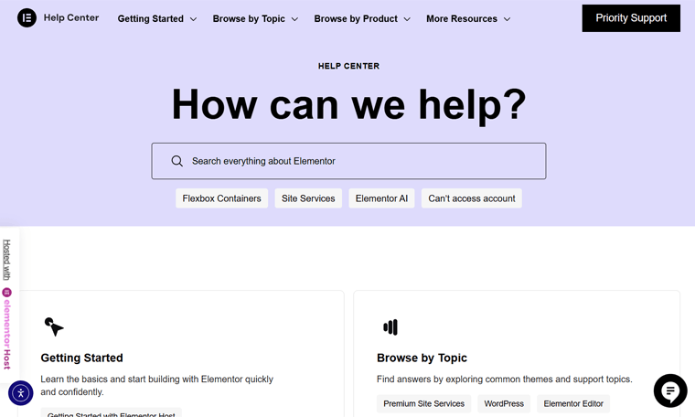This screenshot has height=417, width=695.
Task: Open the More Resources menu
Action: [x=462, y=18]
